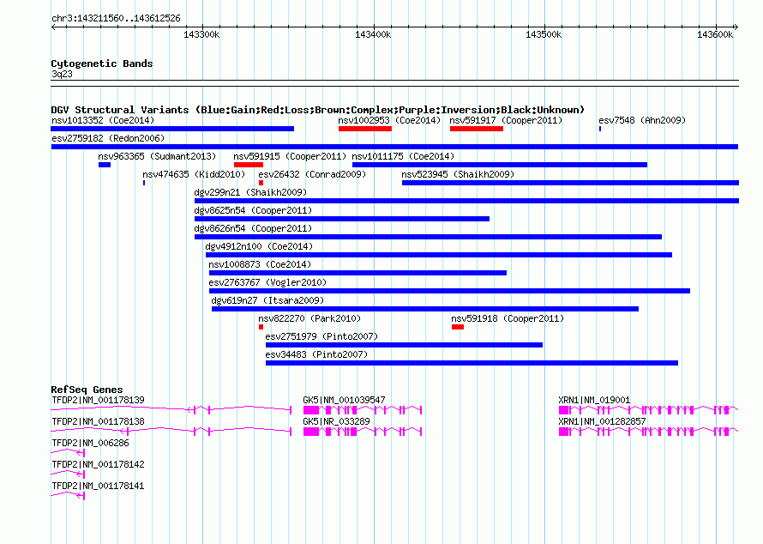The height and width of the screenshot is (544, 763).
Task: Click the nsv963365 (Sudmant2013) blue bar
Action: click(x=105, y=165)
